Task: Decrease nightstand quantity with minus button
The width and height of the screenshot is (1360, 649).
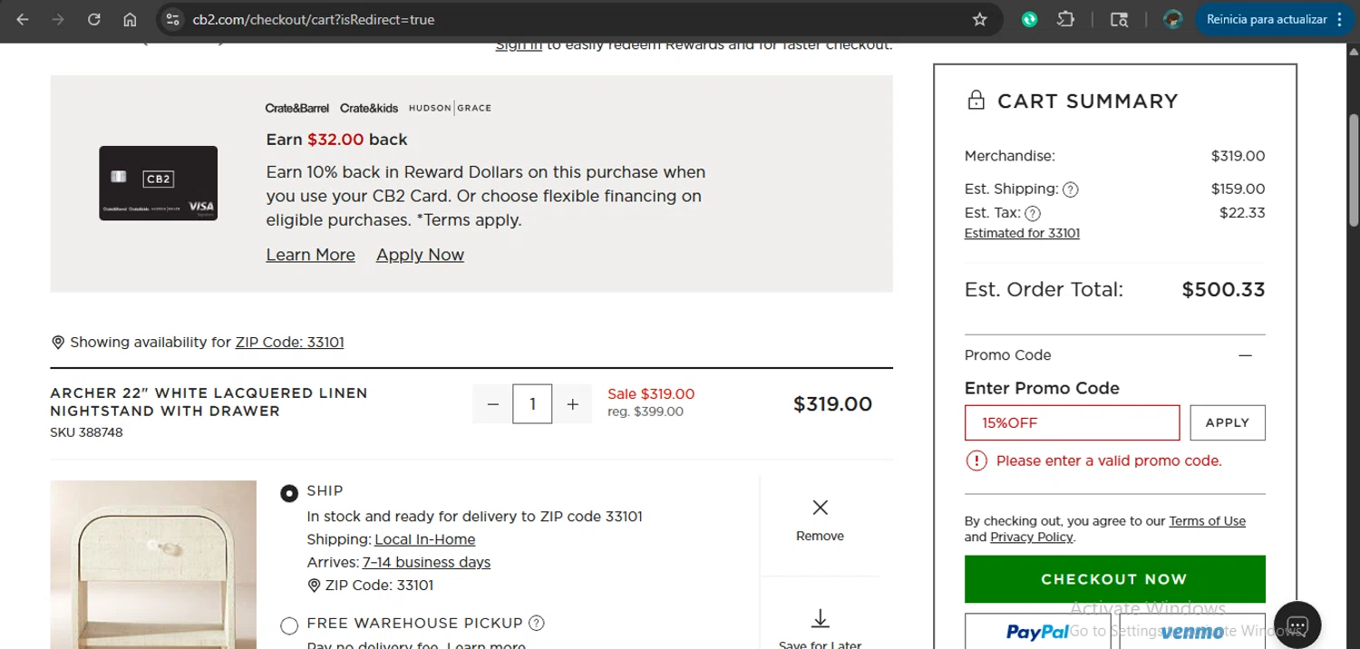Action: 492,404
